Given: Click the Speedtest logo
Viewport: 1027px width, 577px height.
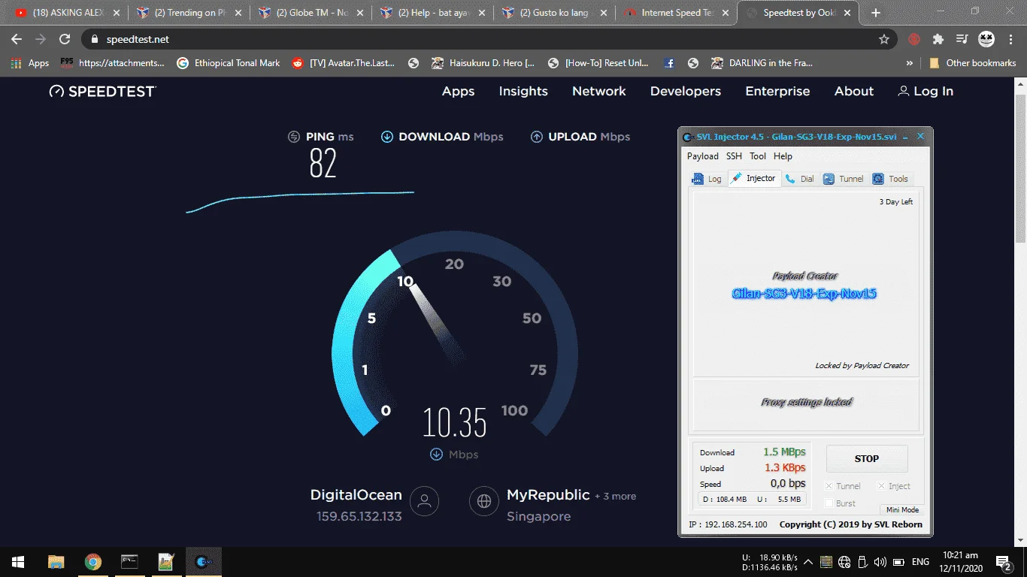Looking at the screenshot, I should point(102,91).
